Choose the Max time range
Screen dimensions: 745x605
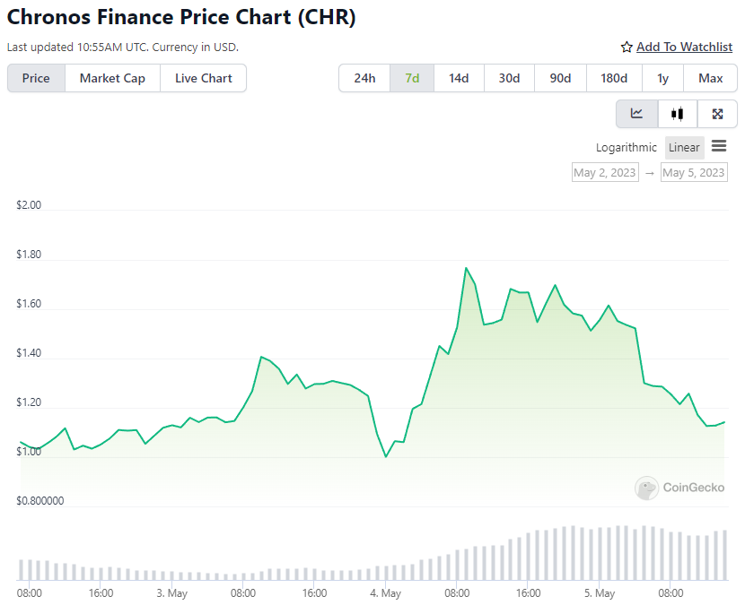click(x=710, y=78)
